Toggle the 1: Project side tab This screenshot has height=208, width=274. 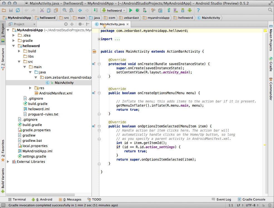[3, 33]
